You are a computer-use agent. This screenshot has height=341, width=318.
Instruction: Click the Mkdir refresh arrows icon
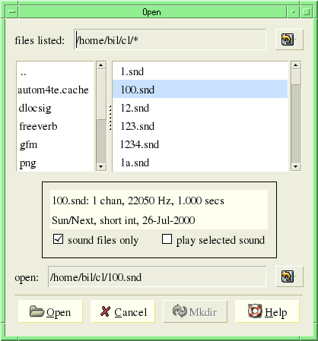click(x=180, y=311)
